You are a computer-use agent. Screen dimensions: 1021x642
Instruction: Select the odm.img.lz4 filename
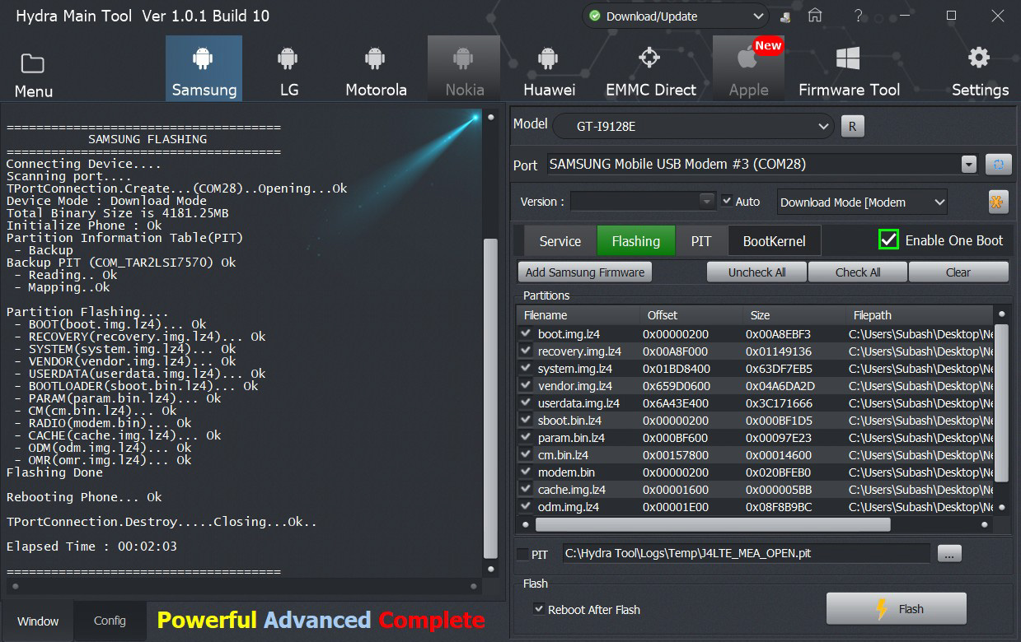(x=569, y=506)
